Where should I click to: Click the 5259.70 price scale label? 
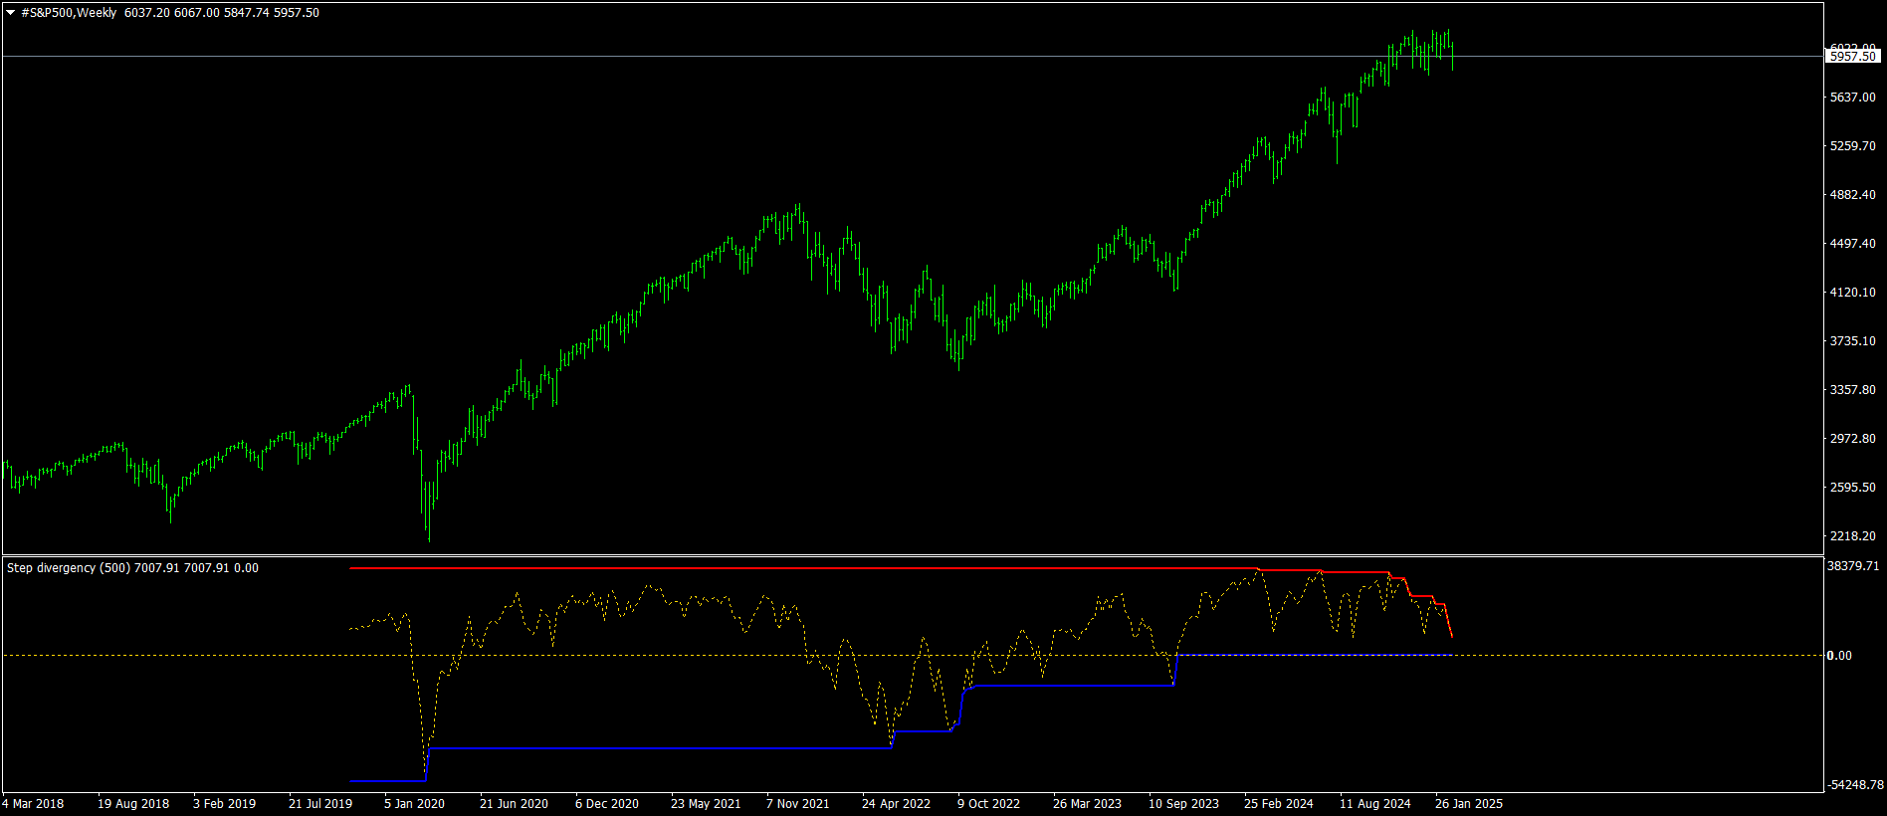pos(1853,146)
